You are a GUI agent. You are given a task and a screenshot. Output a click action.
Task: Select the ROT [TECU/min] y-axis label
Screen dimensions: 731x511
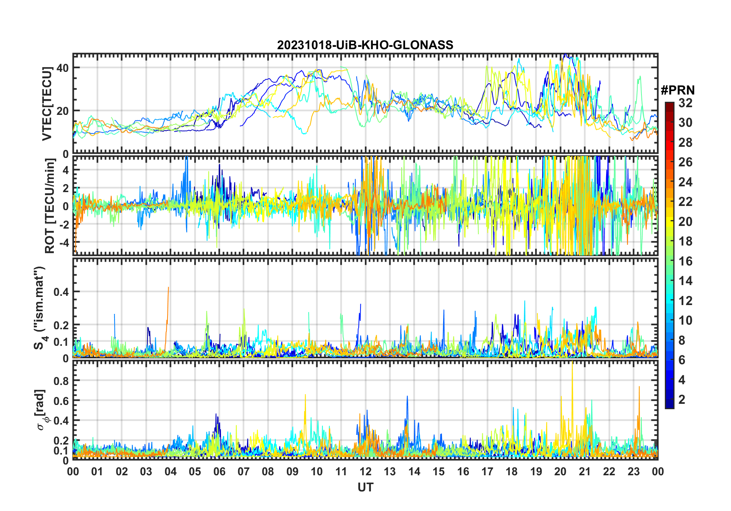pos(50,206)
